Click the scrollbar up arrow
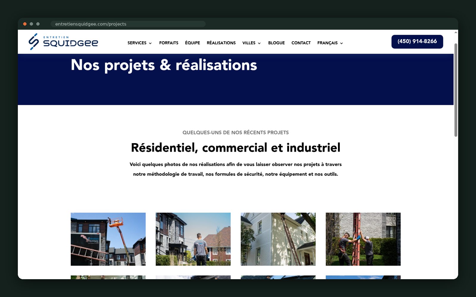The image size is (476, 297). click(x=456, y=32)
